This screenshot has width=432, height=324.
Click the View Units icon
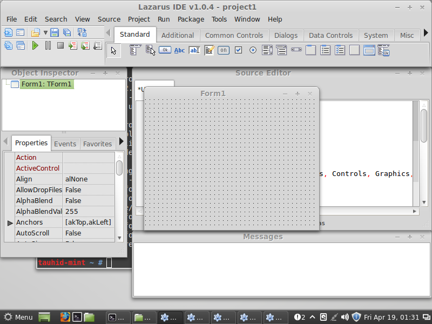[8, 45]
